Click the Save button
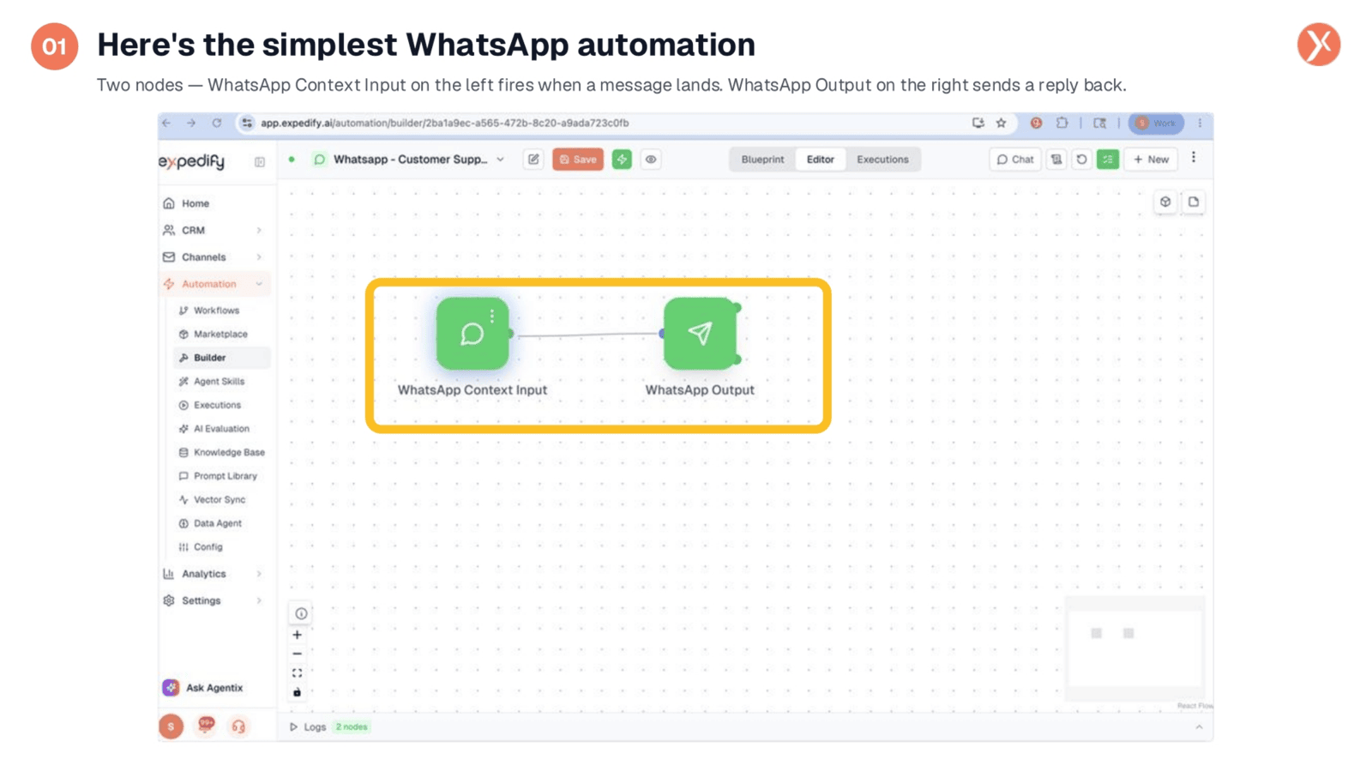The width and height of the screenshot is (1372, 772). [578, 160]
